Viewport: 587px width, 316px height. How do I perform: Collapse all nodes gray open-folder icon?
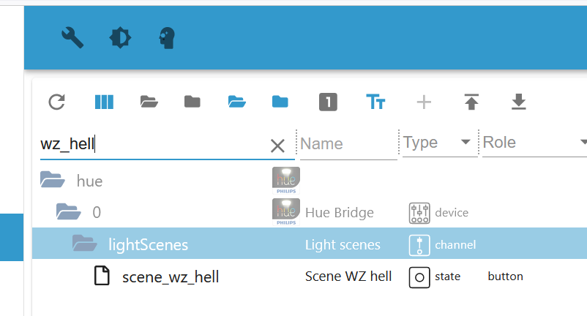(149, 102)
